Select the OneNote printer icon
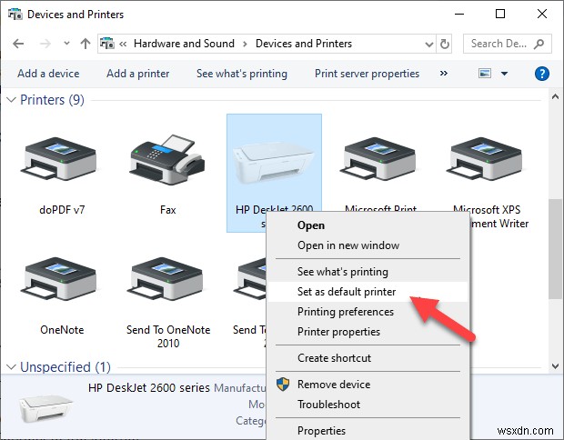 point(59,278)
